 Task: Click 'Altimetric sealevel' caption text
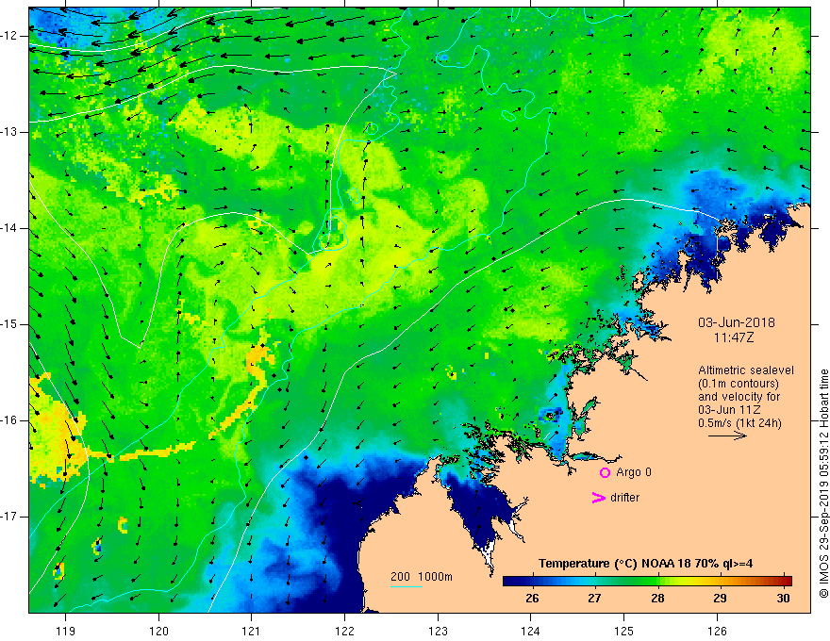click(x=746, y=370)
